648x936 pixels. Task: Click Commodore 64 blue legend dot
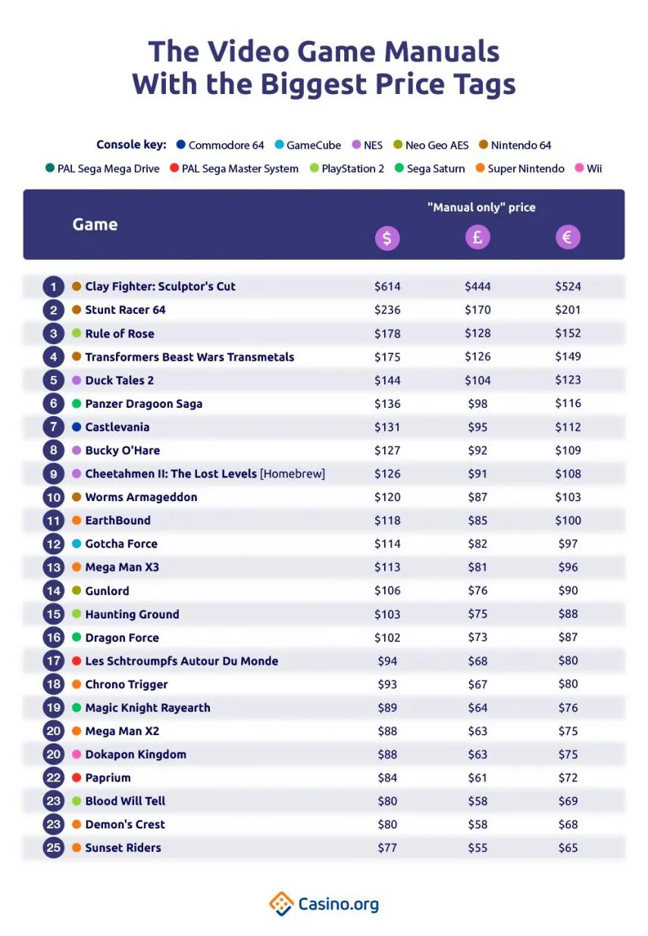coord(180,145)
